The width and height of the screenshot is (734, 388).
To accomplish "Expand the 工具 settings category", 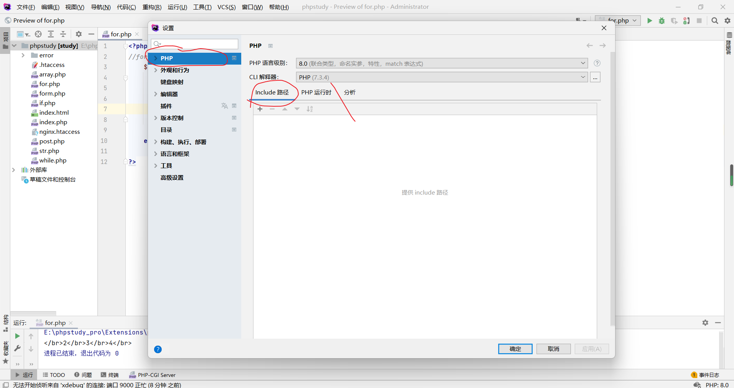I will 156,166.
